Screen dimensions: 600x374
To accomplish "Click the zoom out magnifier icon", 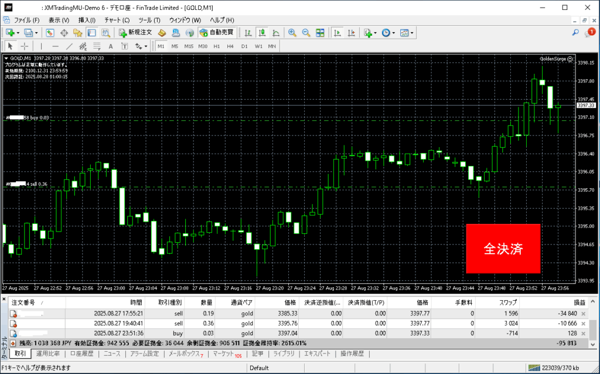I will pyautogui.click(x=305, y=33).
